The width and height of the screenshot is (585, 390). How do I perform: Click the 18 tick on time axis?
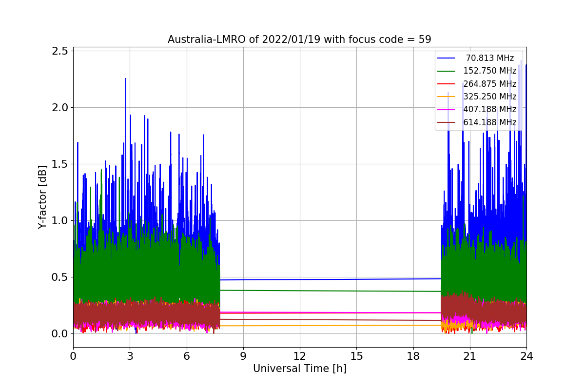coord(413,356)
